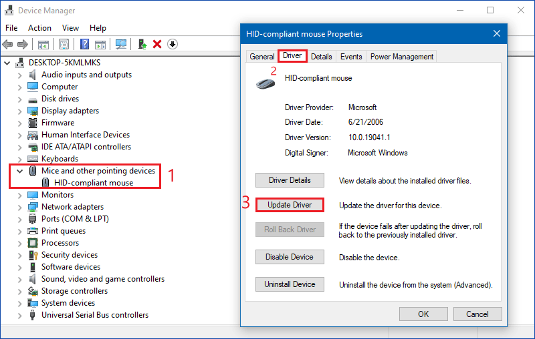Viewport: 535px width, 339px height.
Task: Open the Properties toolbar icon
Action: (x=64, y=44)
